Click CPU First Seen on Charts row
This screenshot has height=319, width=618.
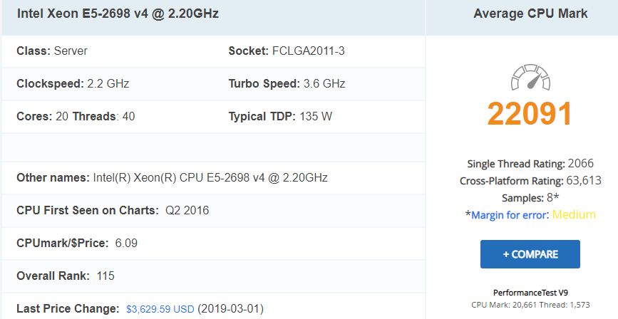point(113,210)
